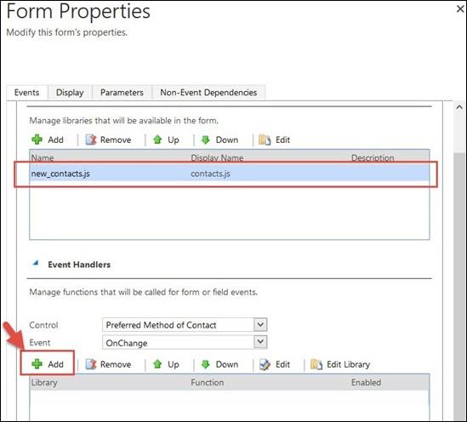Click the Name column header in the libraries list
Image resolution: width=467 pixels, height=422 pixels.
(43, 158)
